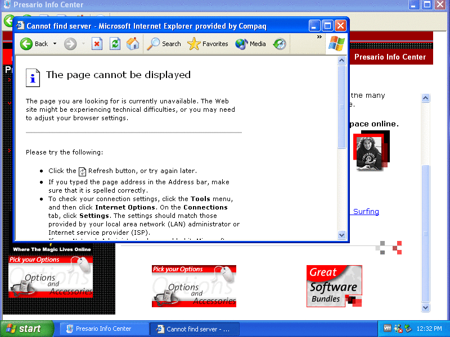Click the bold text 'Internet Options'
Screen dimensions: 450x337
(125, 207)
